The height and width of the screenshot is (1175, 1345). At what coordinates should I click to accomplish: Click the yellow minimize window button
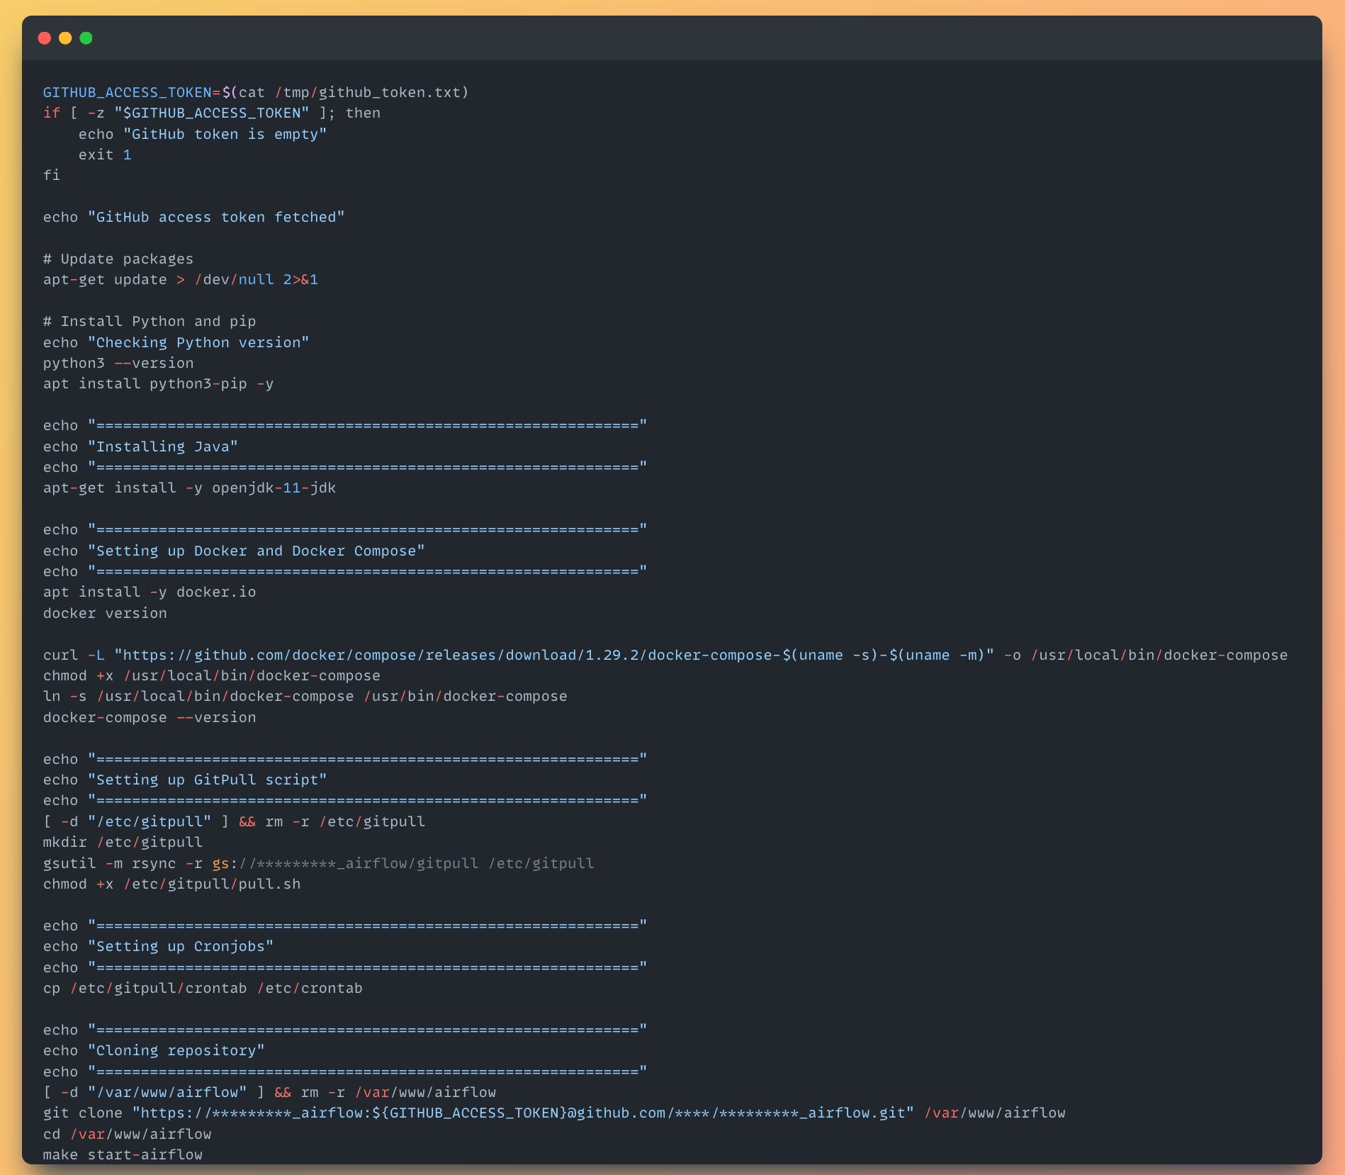[66, 39]
